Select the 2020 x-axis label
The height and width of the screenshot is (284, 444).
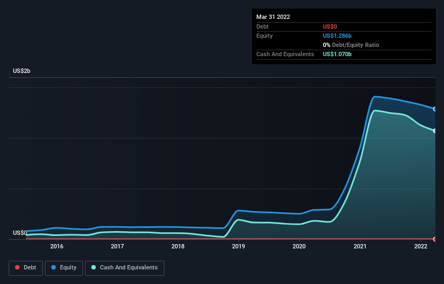point(299,246)
